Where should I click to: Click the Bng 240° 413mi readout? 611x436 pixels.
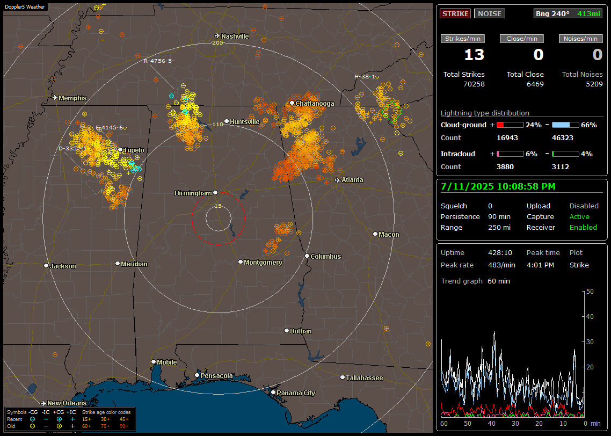point(568,13)
